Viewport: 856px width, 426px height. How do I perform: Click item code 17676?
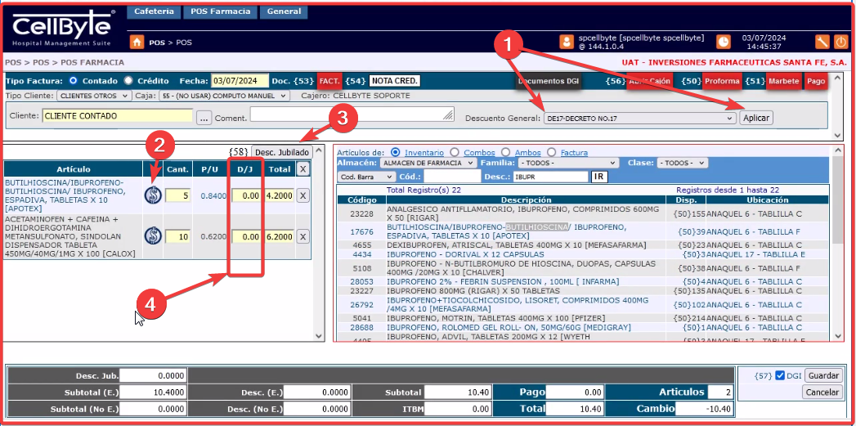tap(361, 231)
